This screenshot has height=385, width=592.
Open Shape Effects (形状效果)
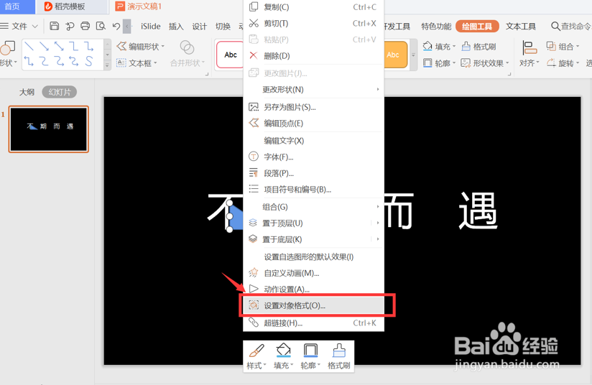(485, 63)
